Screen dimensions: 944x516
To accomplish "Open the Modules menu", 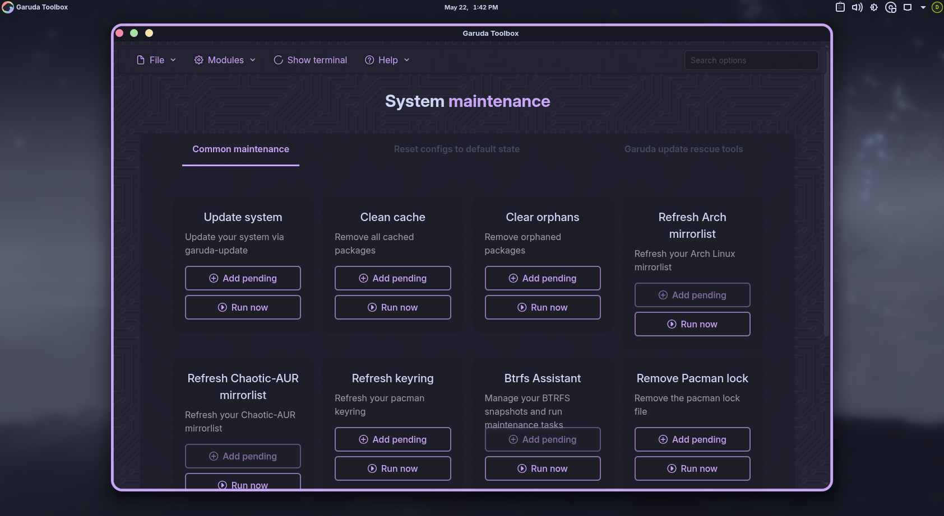I will coord(225,60).
